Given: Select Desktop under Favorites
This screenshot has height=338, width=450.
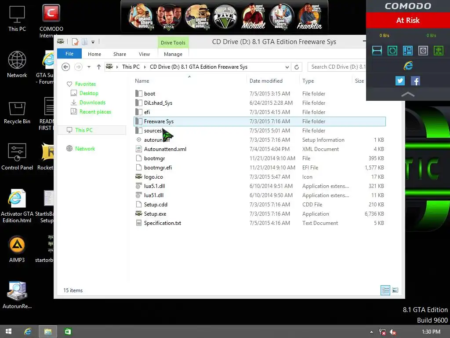Looking at the screenshot, I should [x=89, y=93].
